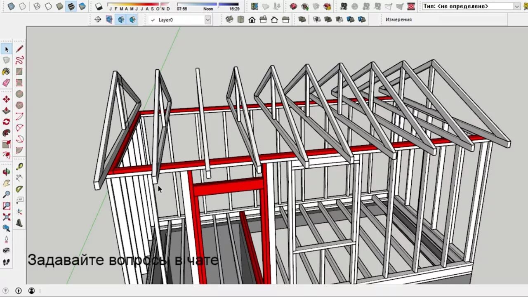Click the Zoom Extents tool
528x297 pixels.
point(7,217)
